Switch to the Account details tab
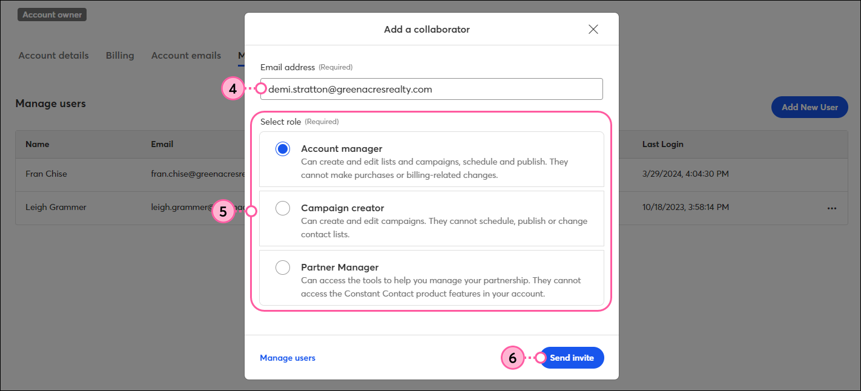The image size is (861, 391). (x=53, y=56)
